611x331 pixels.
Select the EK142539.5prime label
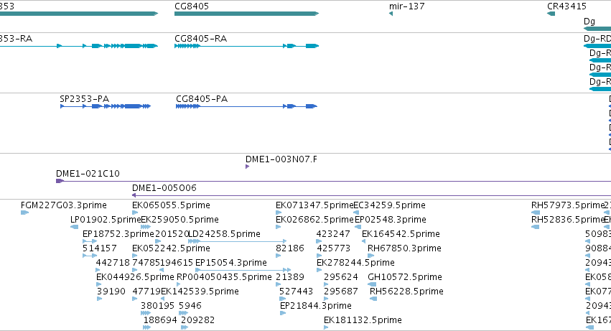(x=200, y=292)
